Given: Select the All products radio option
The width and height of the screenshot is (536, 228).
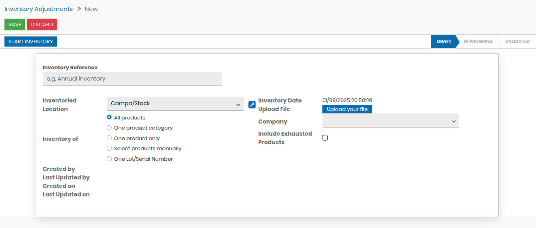Looking at the screenshot, I should point(109,117).
